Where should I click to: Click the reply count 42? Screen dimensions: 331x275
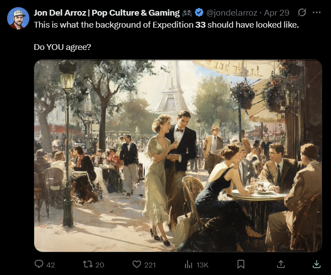coord(51,265)
